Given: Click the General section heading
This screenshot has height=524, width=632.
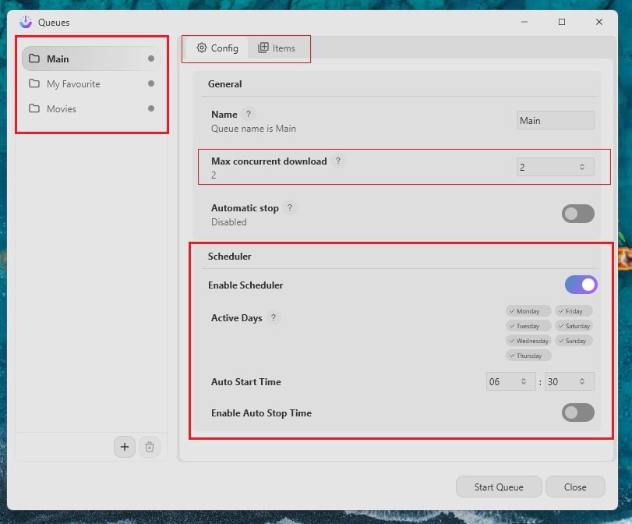Looking at the screenshot, I should click(225, 84).
